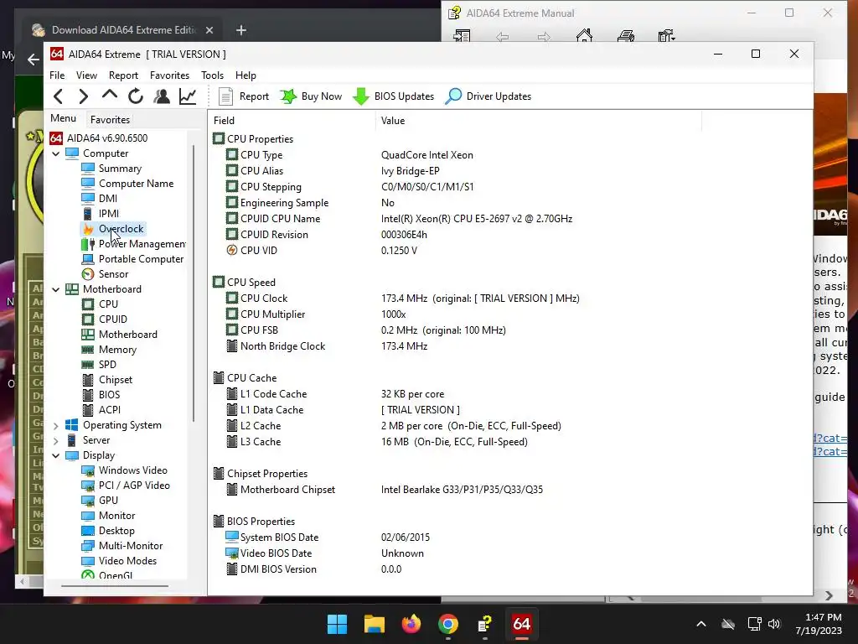Screen dimensions: 858x644
Task: Refresh the AIDA64 page with the circular arrow icon
Action: (136, 96)
